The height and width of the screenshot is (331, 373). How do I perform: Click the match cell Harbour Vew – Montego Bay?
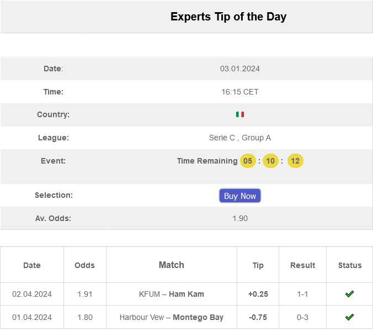172,317
